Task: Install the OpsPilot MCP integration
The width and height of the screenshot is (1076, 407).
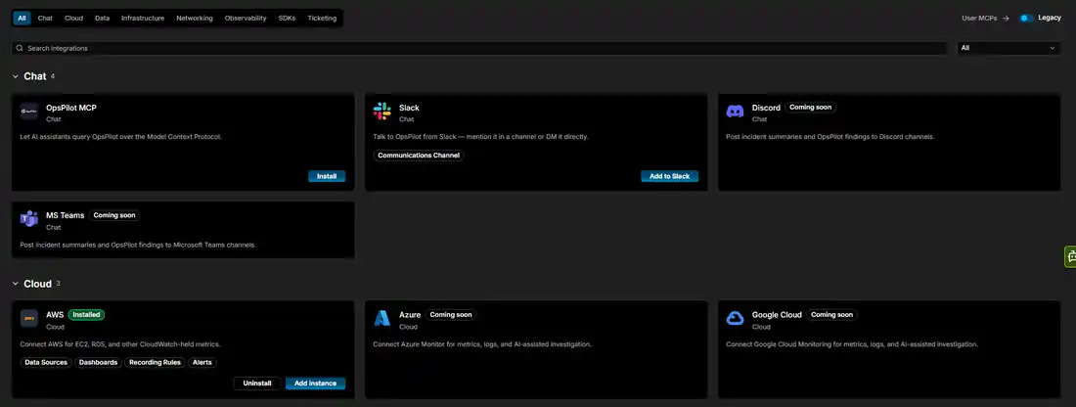Action: pos(327,176)
